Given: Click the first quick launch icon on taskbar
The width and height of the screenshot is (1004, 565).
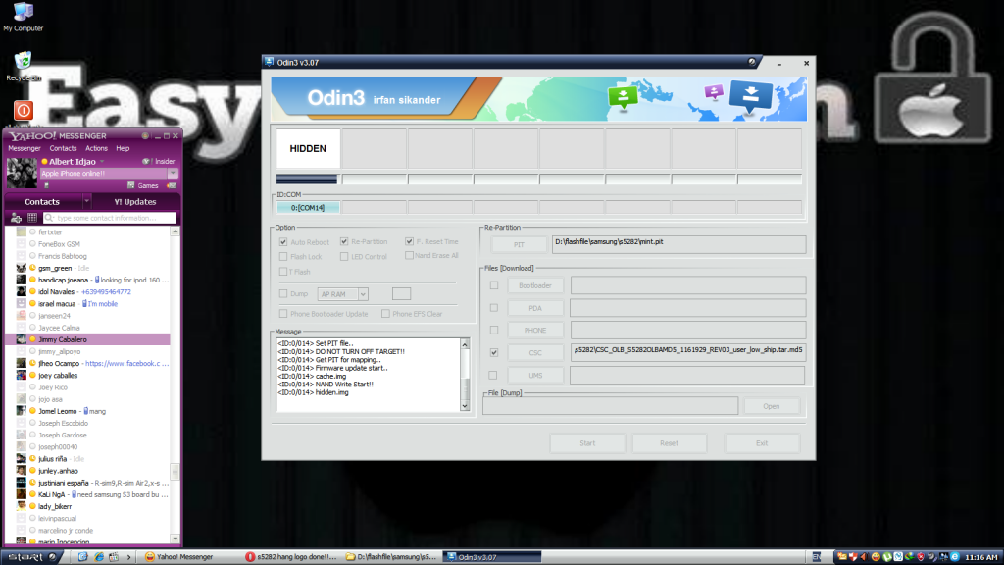Looking at the screenshot, I should 82,557.
